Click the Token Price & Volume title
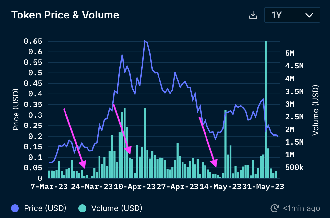The width and height of the screenshot is (330, 218). tap(65, 15)
